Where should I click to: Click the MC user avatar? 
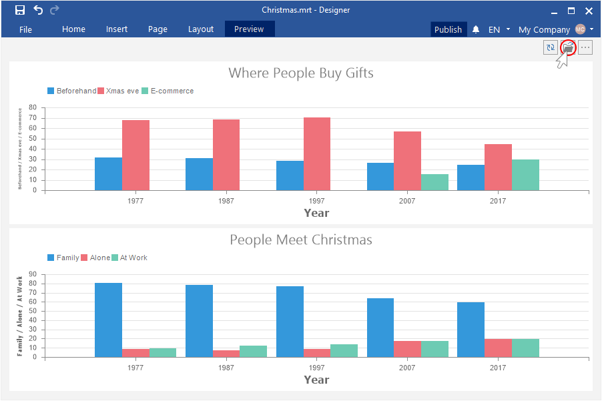[580, 29]
